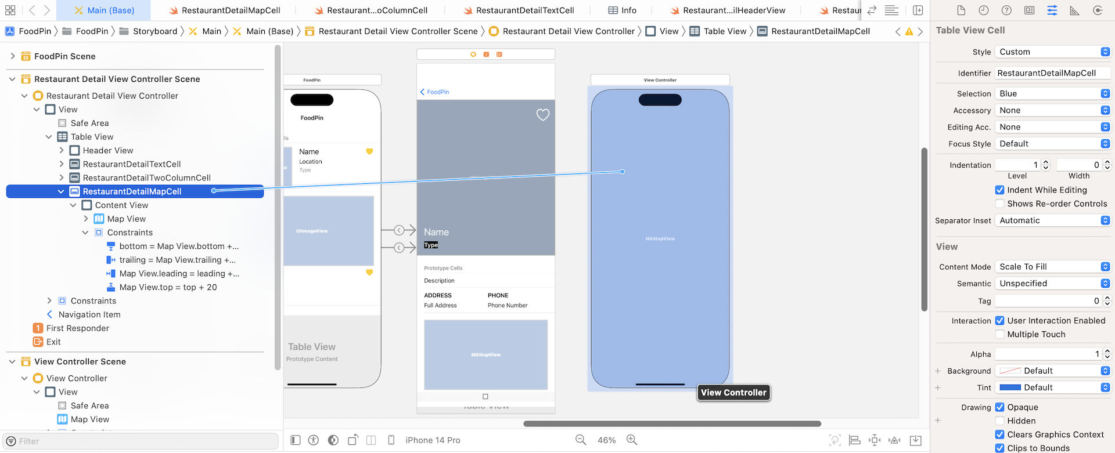
Task: Collapse the RestaurantDetailMapCell disclosure triangle
Action: pyautogui.click(x=61, y=191)
